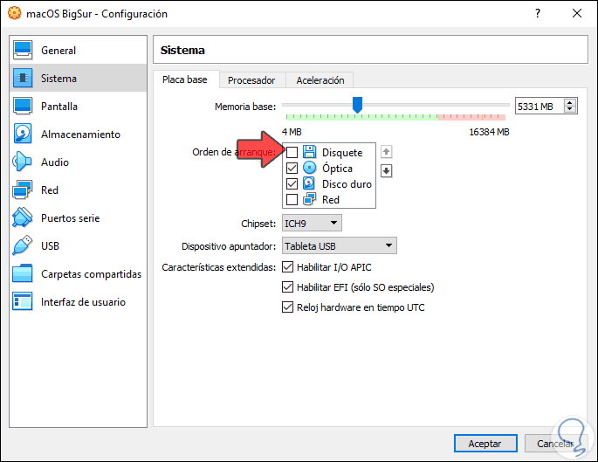Open the Chipset ICH9 dropdown
The height and width of the screenshot is (462, 598).
pos(312,224)
